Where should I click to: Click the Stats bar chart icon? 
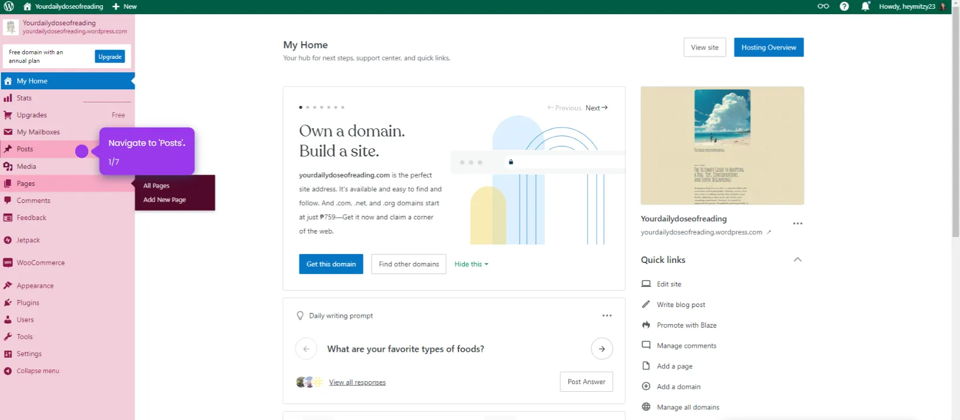[x=8, y=98]
